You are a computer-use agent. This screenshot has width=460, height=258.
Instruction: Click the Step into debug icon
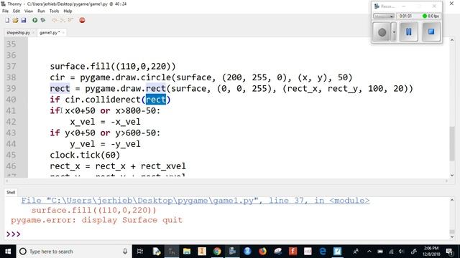[x=63, y=20]
